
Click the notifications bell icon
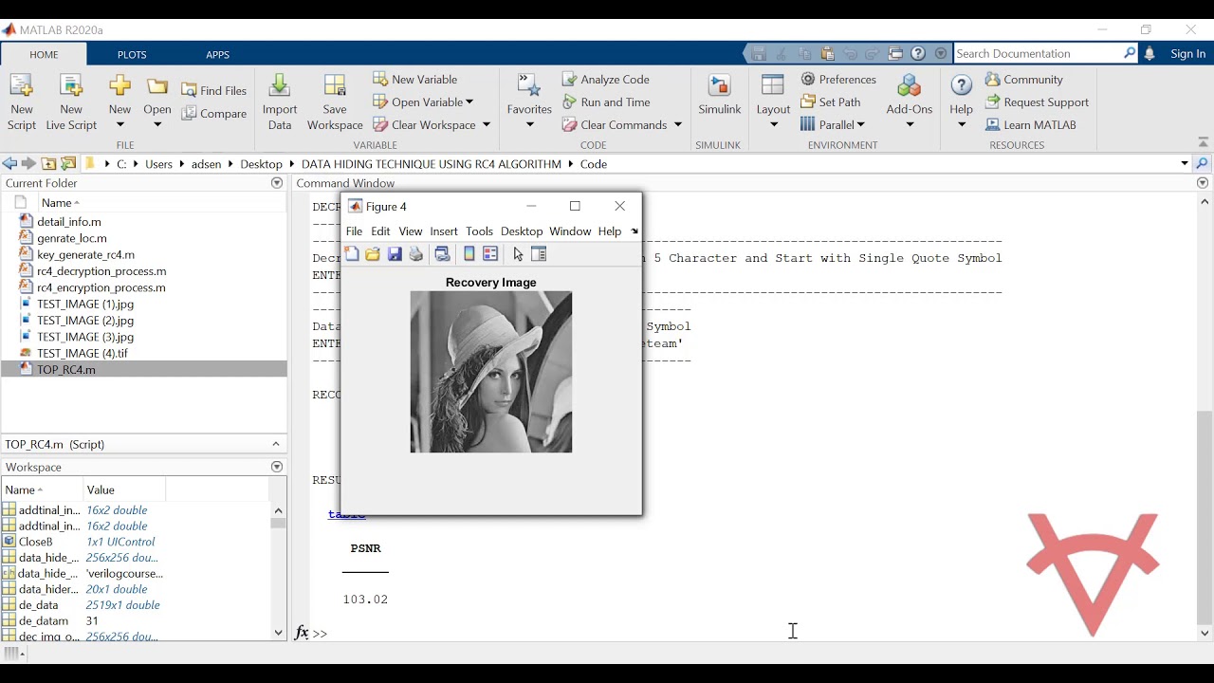tap(1150, 54)
